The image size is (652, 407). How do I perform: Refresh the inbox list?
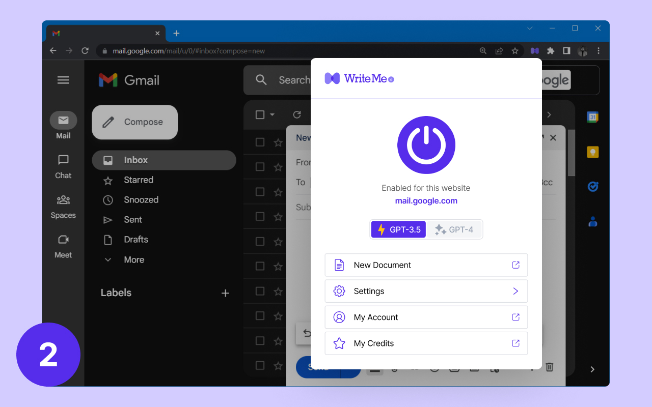tap(297, 114)
